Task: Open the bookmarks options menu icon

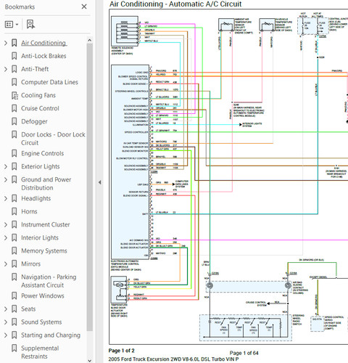Action: pos(12,25)
